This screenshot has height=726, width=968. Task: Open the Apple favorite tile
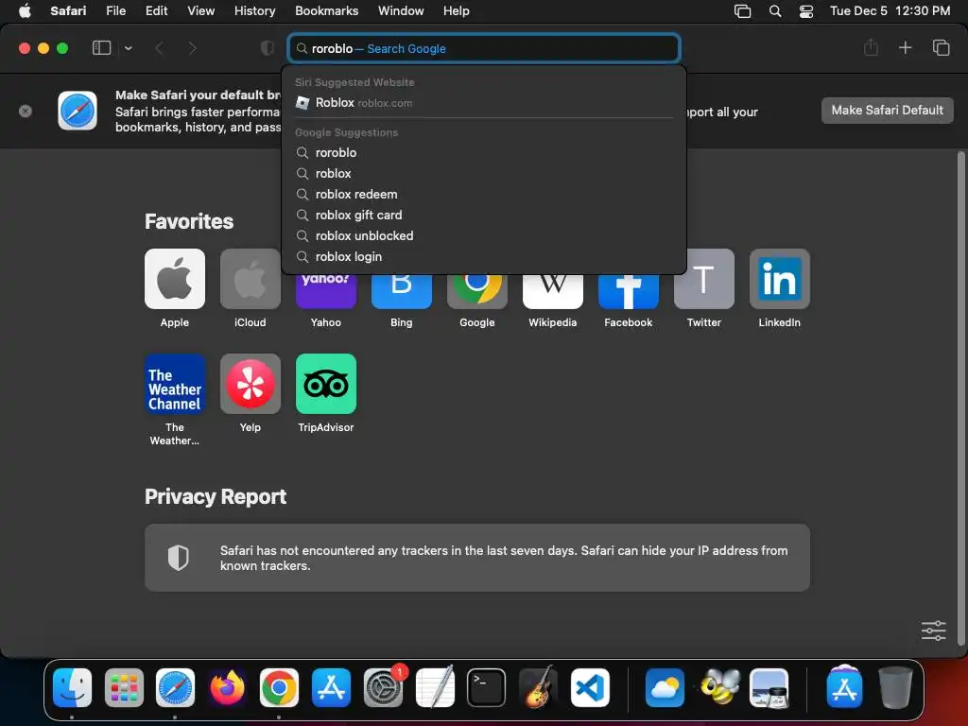175,279
